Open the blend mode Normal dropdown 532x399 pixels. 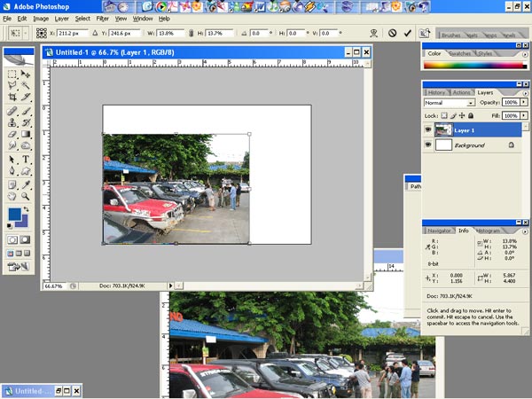(x=449, y=103)
